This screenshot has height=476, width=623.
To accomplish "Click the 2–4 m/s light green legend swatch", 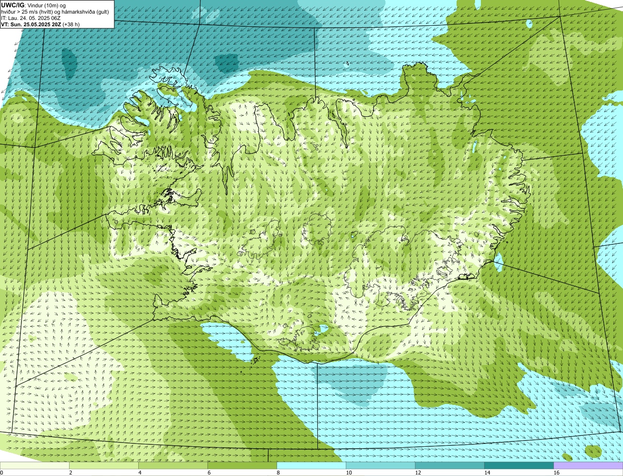I will tap(104, 466).
